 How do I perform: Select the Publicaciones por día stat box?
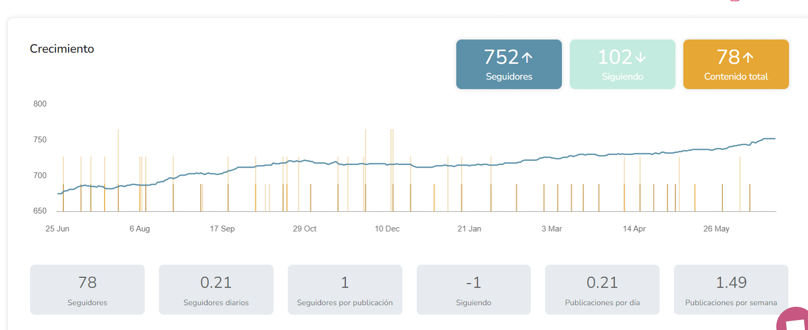click(602, 289)
